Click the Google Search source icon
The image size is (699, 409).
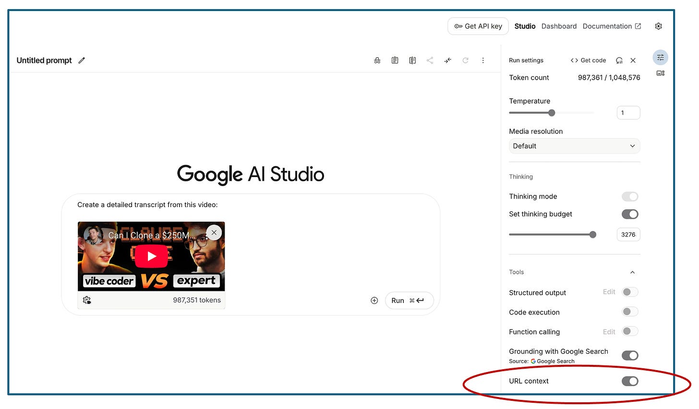[x=533, y=362]
